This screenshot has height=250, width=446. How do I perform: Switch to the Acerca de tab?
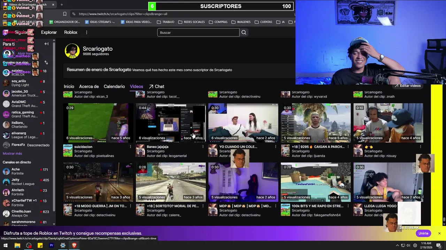click(x=89, y=86)
